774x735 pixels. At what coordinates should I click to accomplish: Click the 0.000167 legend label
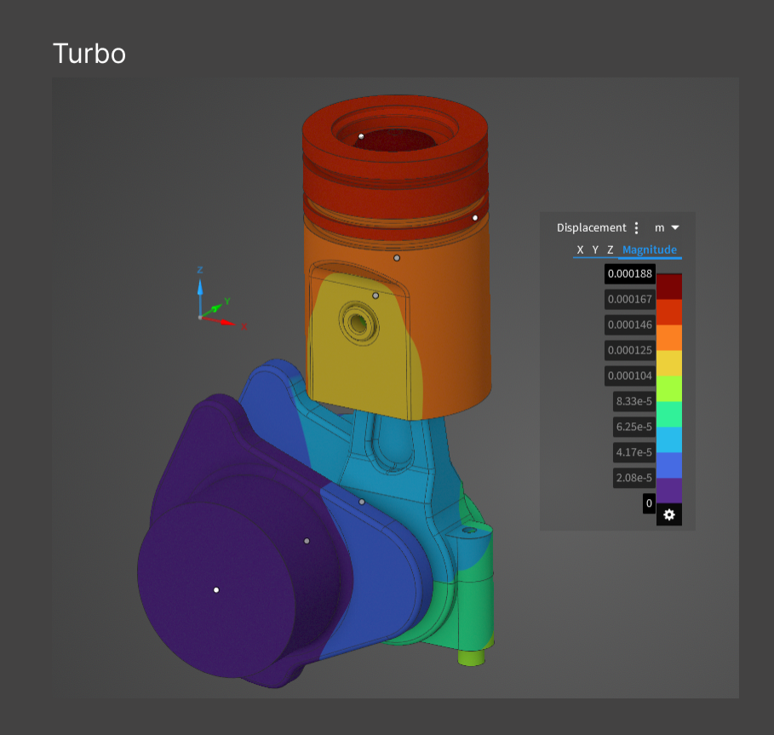[630, 299]
